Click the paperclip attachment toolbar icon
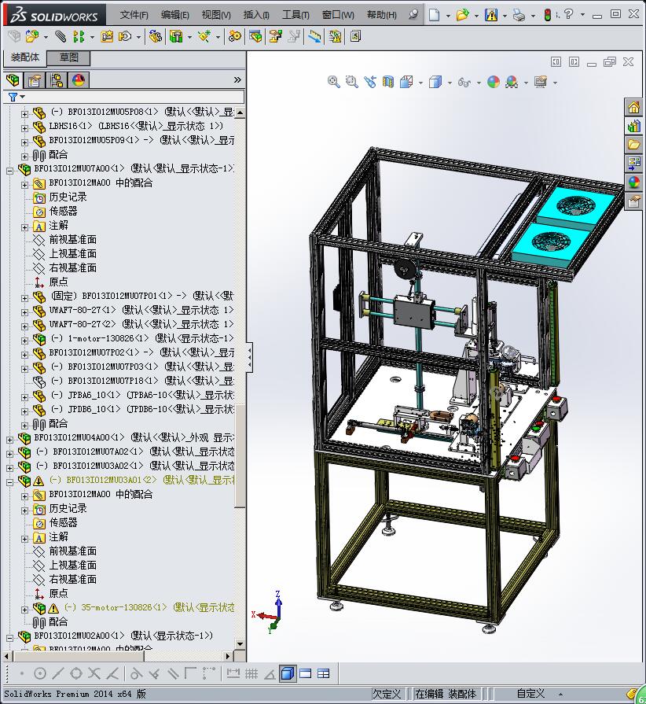 61,36
